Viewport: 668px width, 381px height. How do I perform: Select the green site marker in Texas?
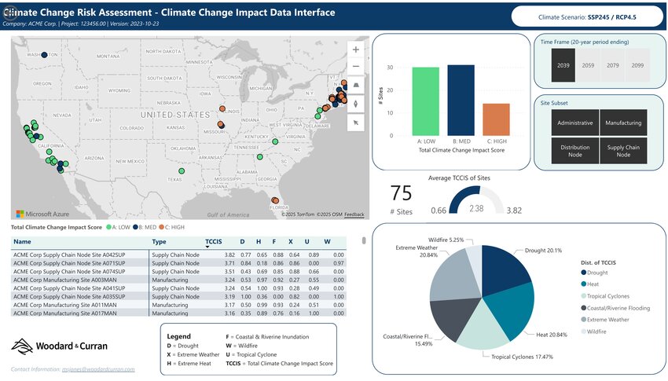[182, 170]
